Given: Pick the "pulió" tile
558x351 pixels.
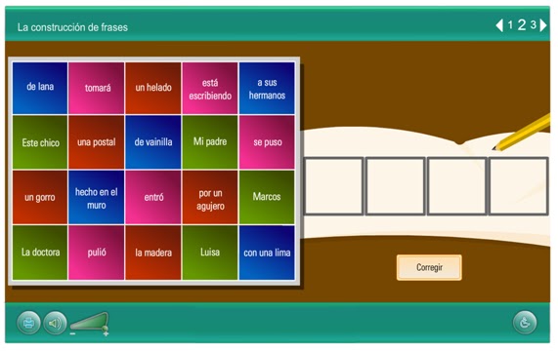Looking at the screenshot, I should (97, 253).
